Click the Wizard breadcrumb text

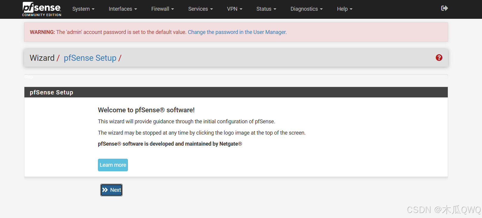[42, 58]
